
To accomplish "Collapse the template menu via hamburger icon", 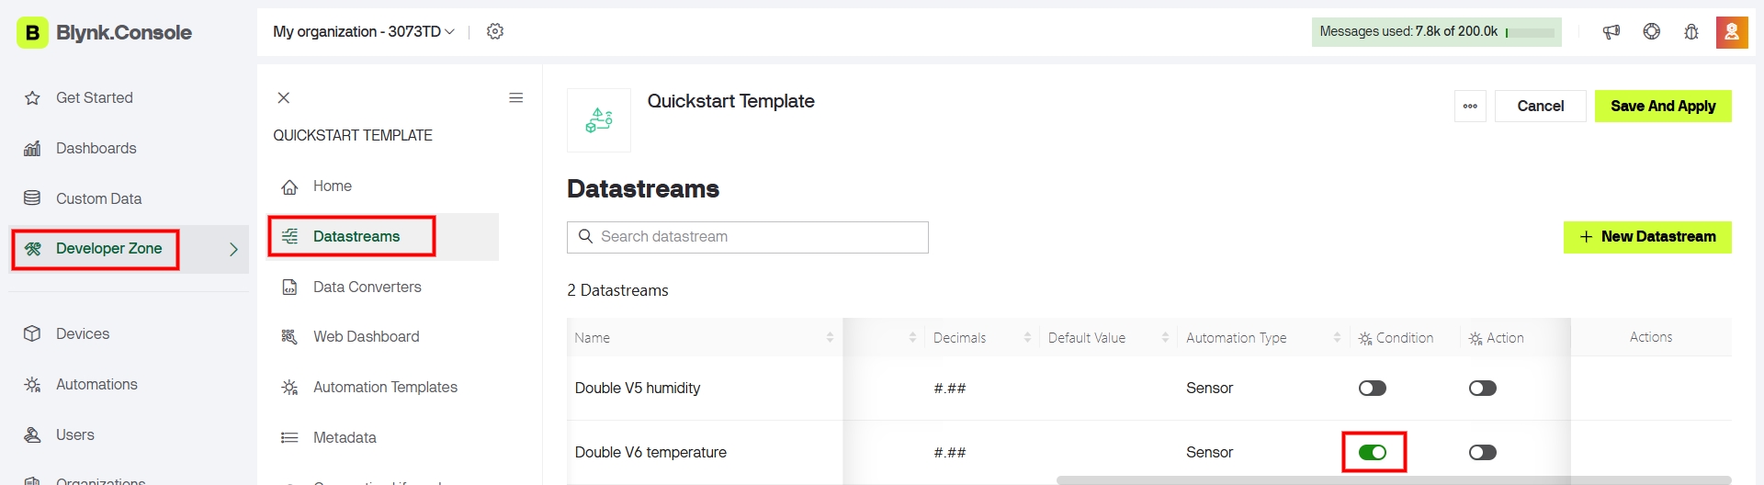I will click(x=516, y=98).
